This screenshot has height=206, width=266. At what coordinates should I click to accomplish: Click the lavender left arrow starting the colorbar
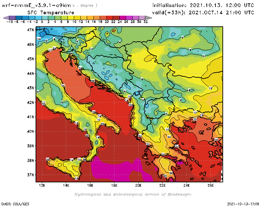point(6,18)
